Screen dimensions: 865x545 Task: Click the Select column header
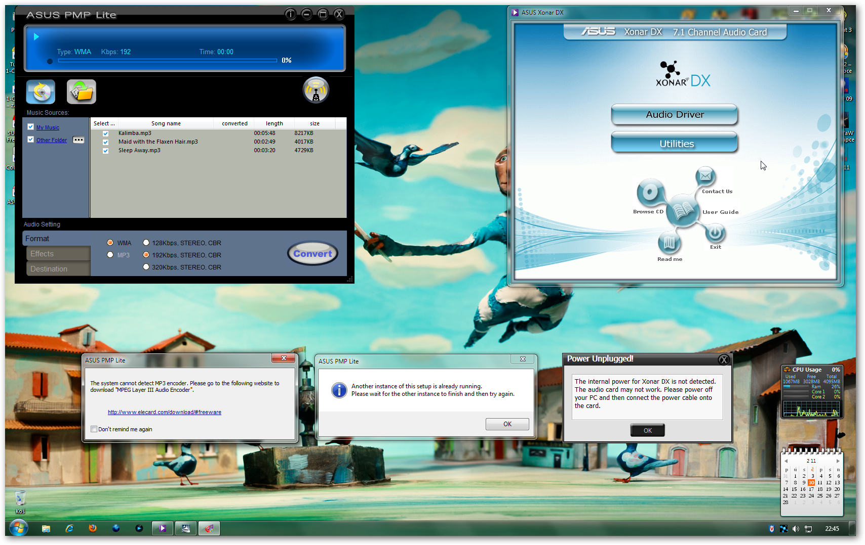(104, 123)
